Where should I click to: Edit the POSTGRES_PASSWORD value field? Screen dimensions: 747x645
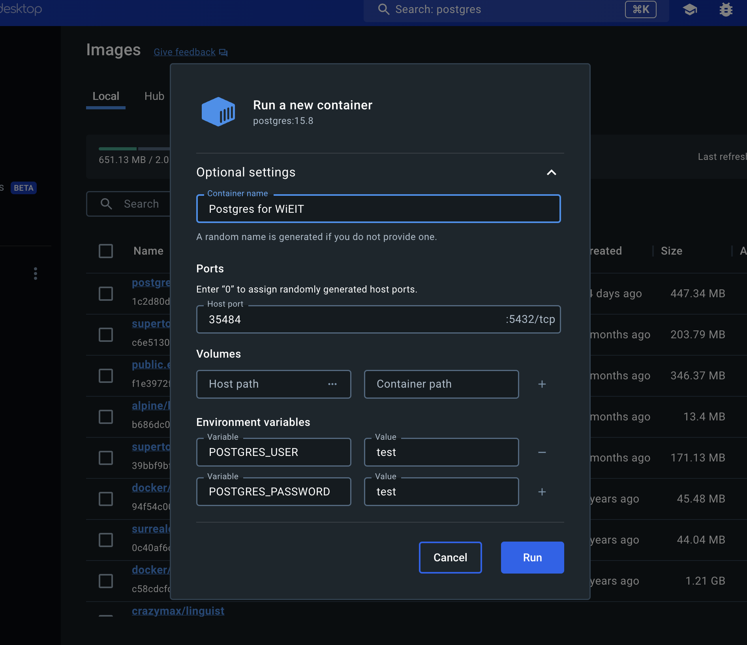point(441,492)
